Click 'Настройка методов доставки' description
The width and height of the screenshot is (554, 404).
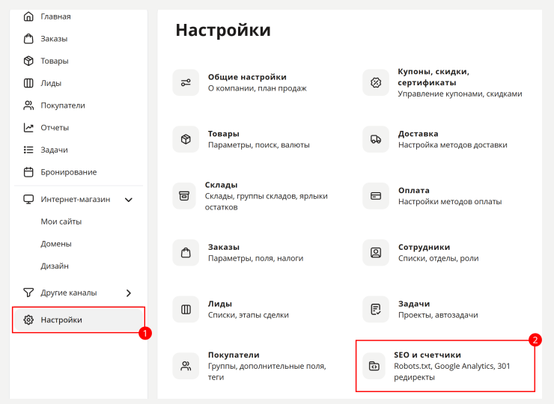tap(453, 145)
